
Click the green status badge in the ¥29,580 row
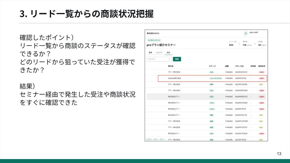261,140
